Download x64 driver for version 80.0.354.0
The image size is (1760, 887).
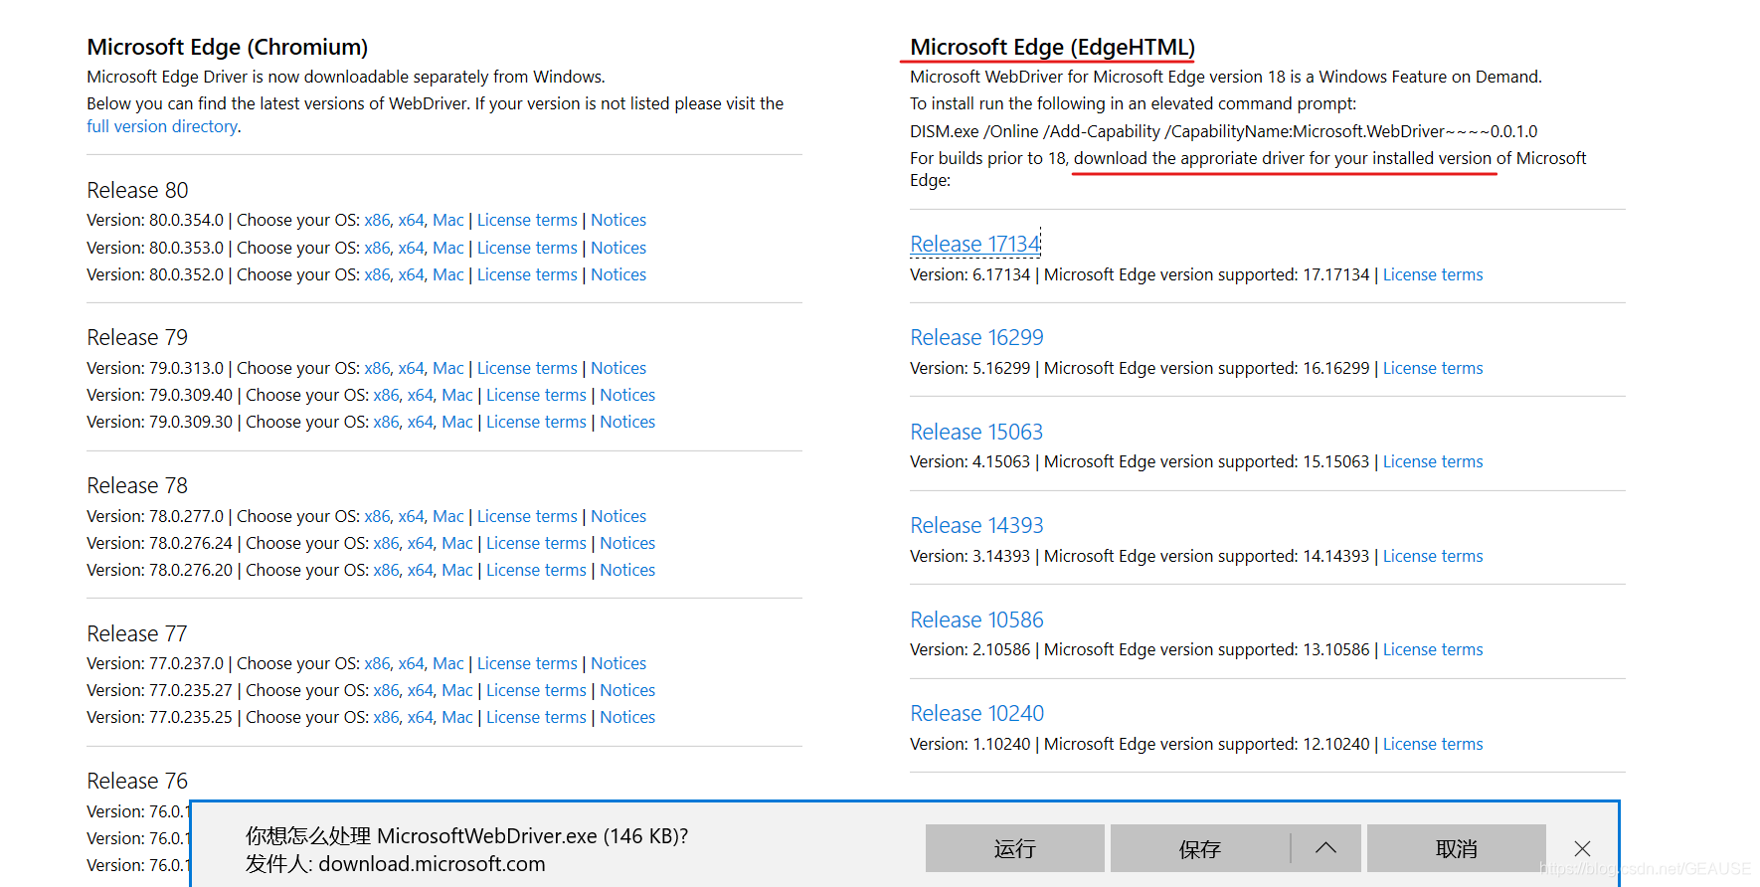tap(412, 220)
